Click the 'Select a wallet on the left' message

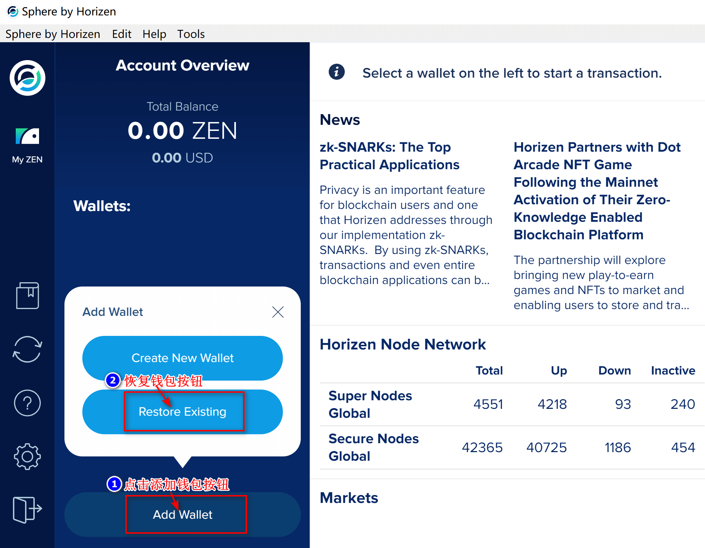[x=512, y=73]
